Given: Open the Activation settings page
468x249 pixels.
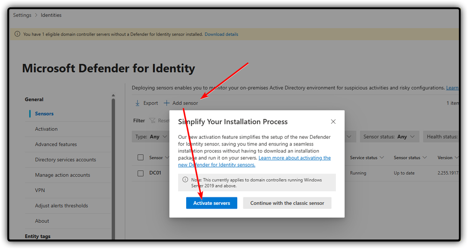Looking at the screenshot, I should 46,129.
